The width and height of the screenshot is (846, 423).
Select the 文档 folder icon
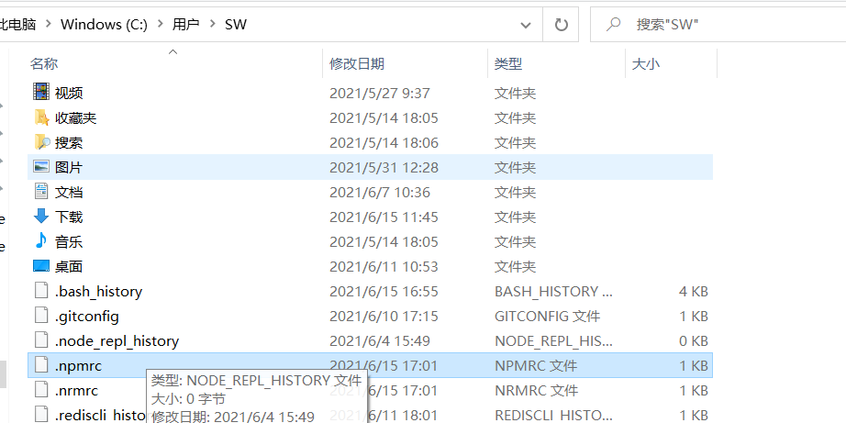pyautogui.click(x=41, y=192)
